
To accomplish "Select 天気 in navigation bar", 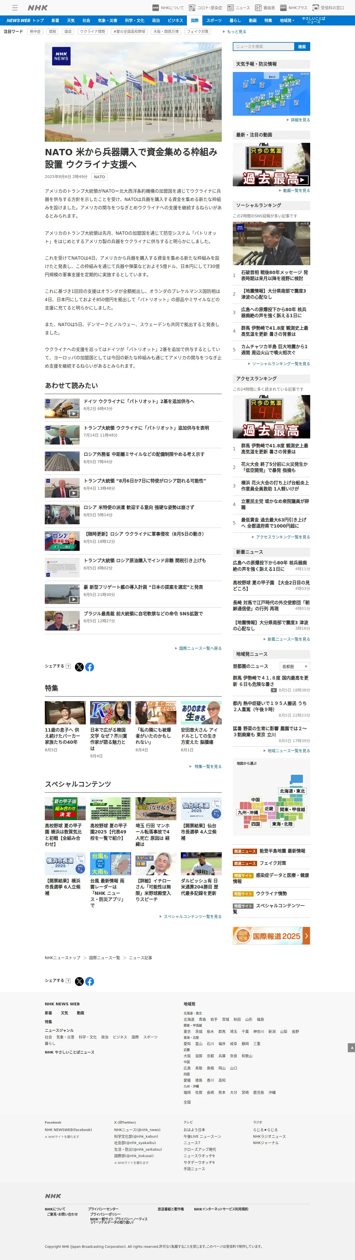I will [71, 20].
